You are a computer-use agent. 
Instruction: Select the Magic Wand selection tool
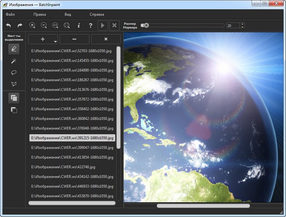pyautogui.click(x=14, y=61)
